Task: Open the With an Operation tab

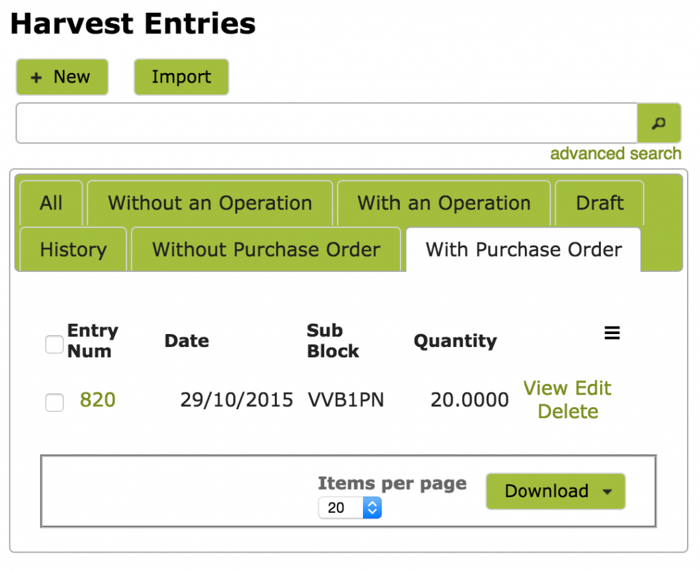Action: pos(443,203)
